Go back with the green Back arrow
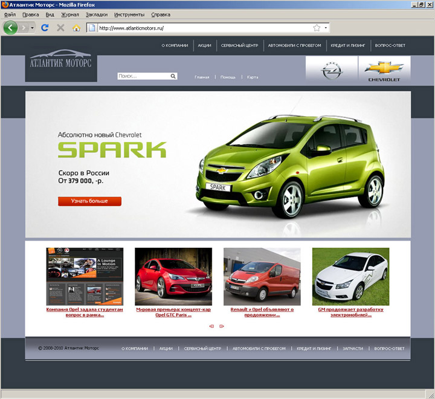This screenshot has width=435, height=399. pyautogui.click(x=10, y=28)
